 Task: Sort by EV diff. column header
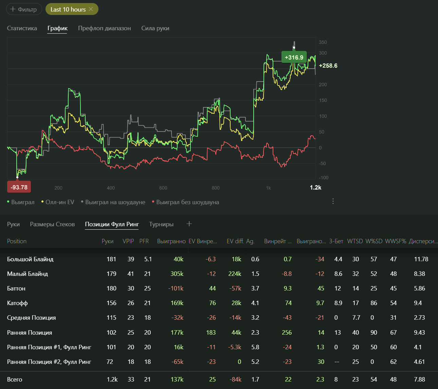pyautogui.click(x=235, y=241)
